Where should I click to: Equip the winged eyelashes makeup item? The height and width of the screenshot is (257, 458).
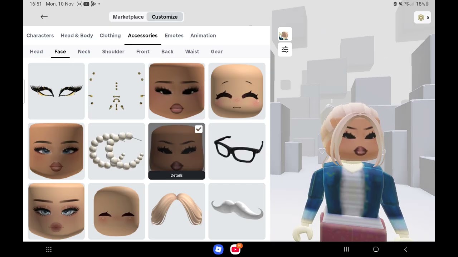[x=56, y=91]
